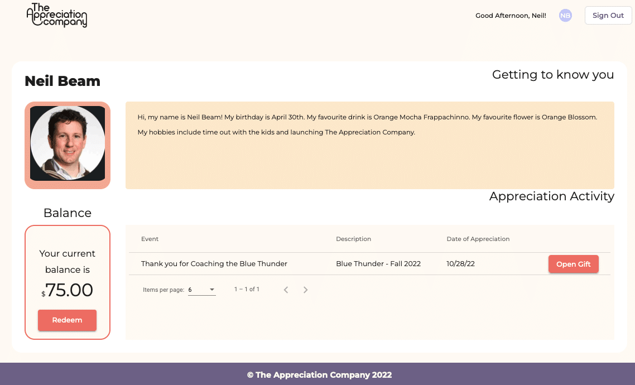Image resolution: width=635 pixels, height=385 pixels.
Task: Sort by the Event column header
Action: click(150, 239)
